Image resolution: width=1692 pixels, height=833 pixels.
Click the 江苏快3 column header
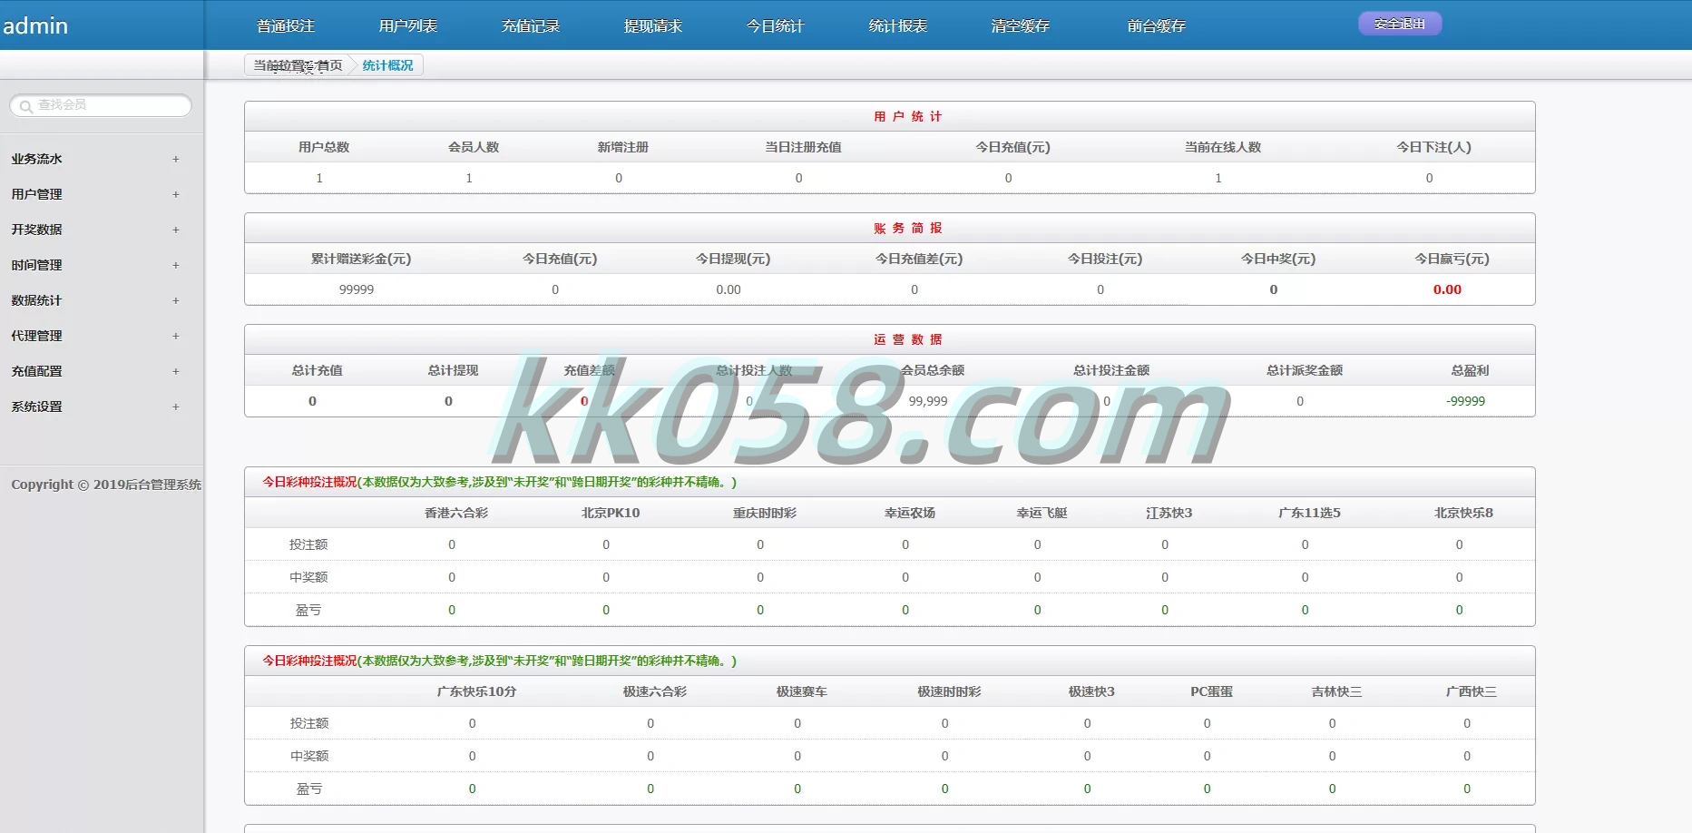click(x=1169, y=513)
